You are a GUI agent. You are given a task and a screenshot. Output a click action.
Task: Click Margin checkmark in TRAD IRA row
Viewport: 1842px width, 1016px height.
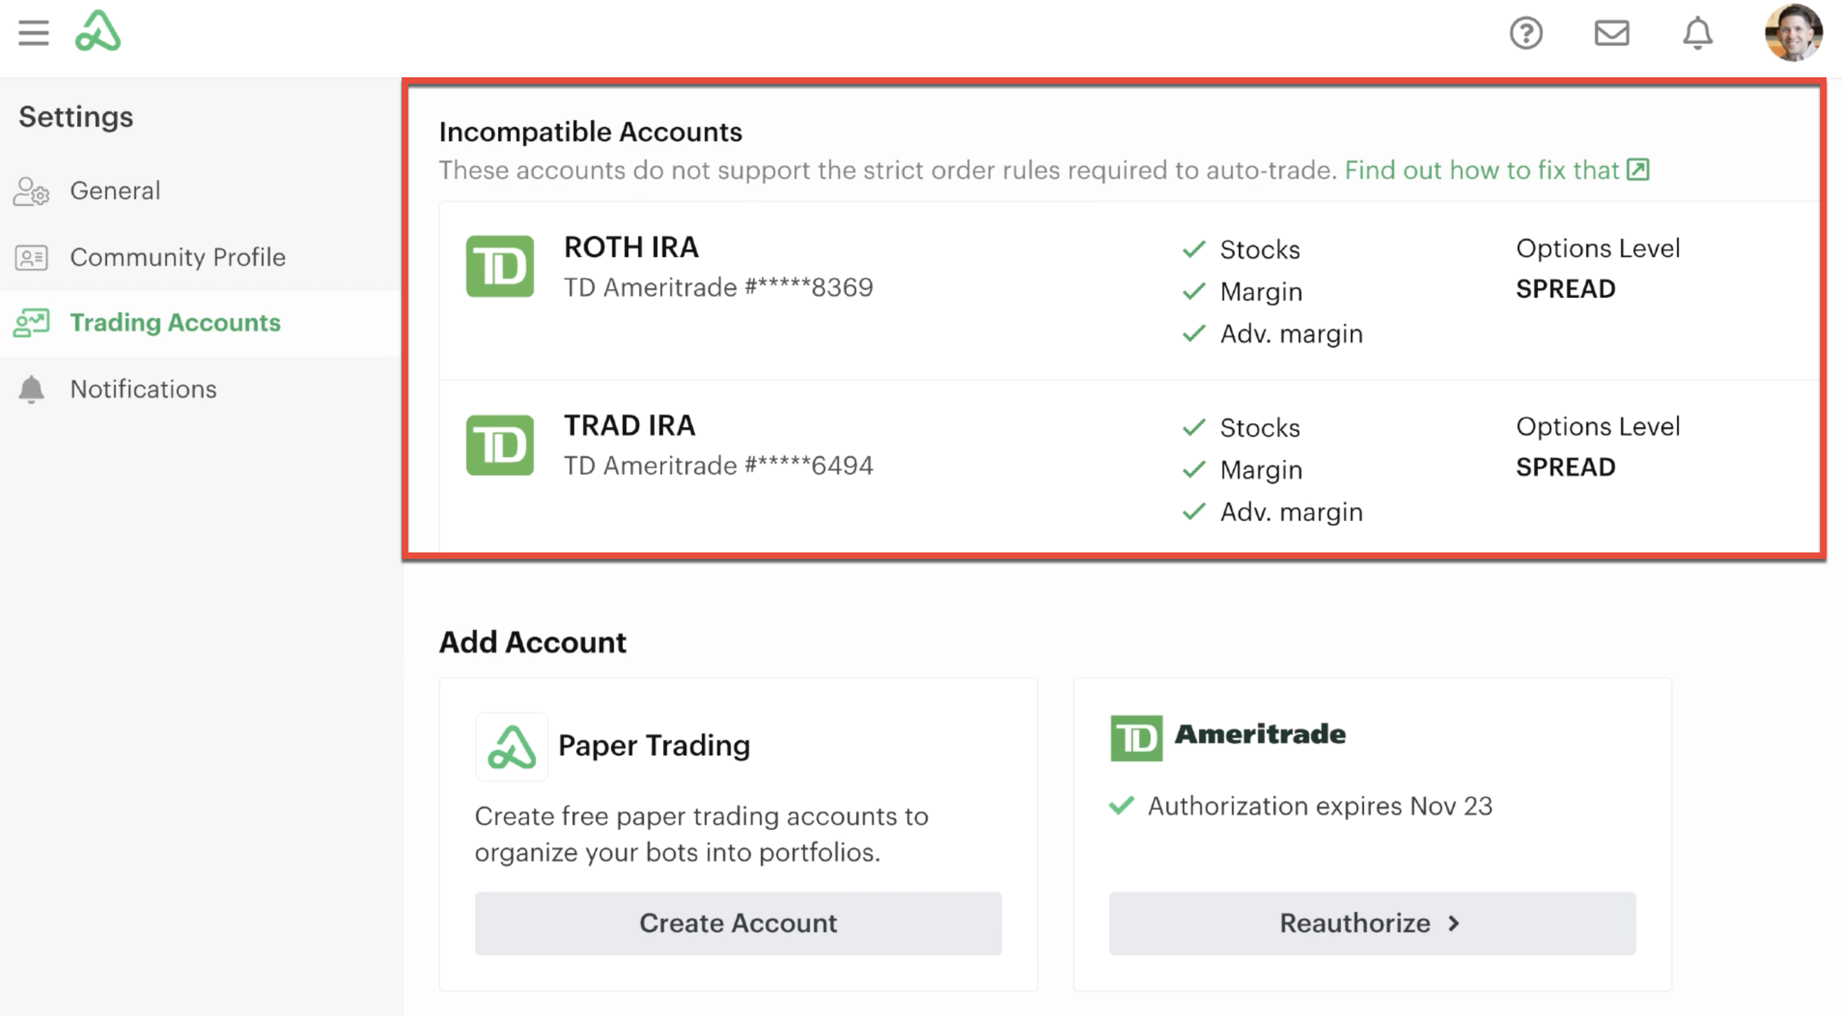click(x=1194, y=469)
